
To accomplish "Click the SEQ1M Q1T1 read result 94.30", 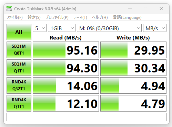I will pos(66,68).
